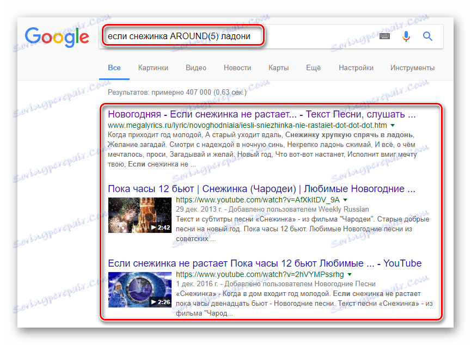Click YouTube URL ending AfXkItDV_9A
The height and width of the screenshot is (345, 471).
tap(258, 200)
